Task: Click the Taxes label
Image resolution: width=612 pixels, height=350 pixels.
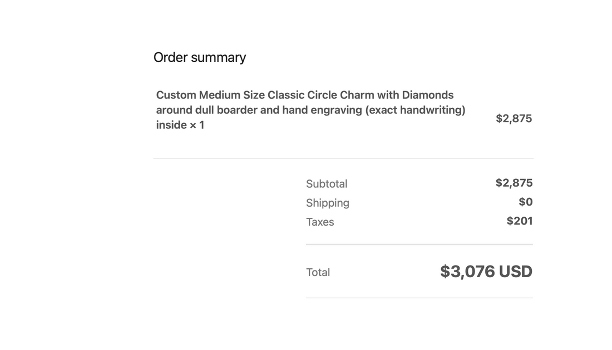Action: click(x=320, y=222)
